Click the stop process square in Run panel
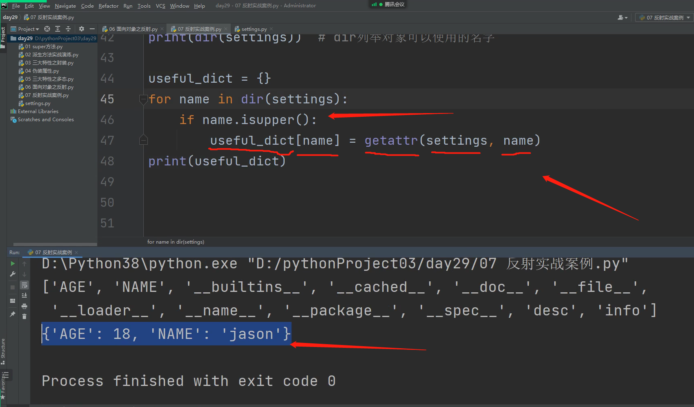The image size is (694, 407). click(x=13, y=287)
